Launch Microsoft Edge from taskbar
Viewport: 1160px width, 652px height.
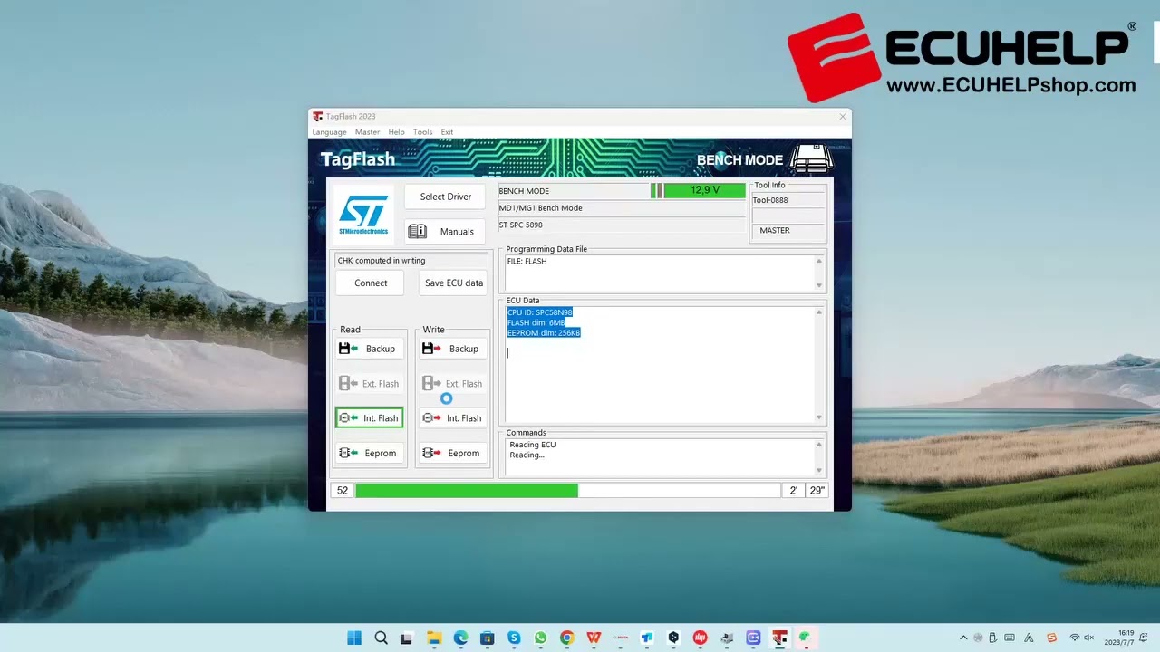460,638
